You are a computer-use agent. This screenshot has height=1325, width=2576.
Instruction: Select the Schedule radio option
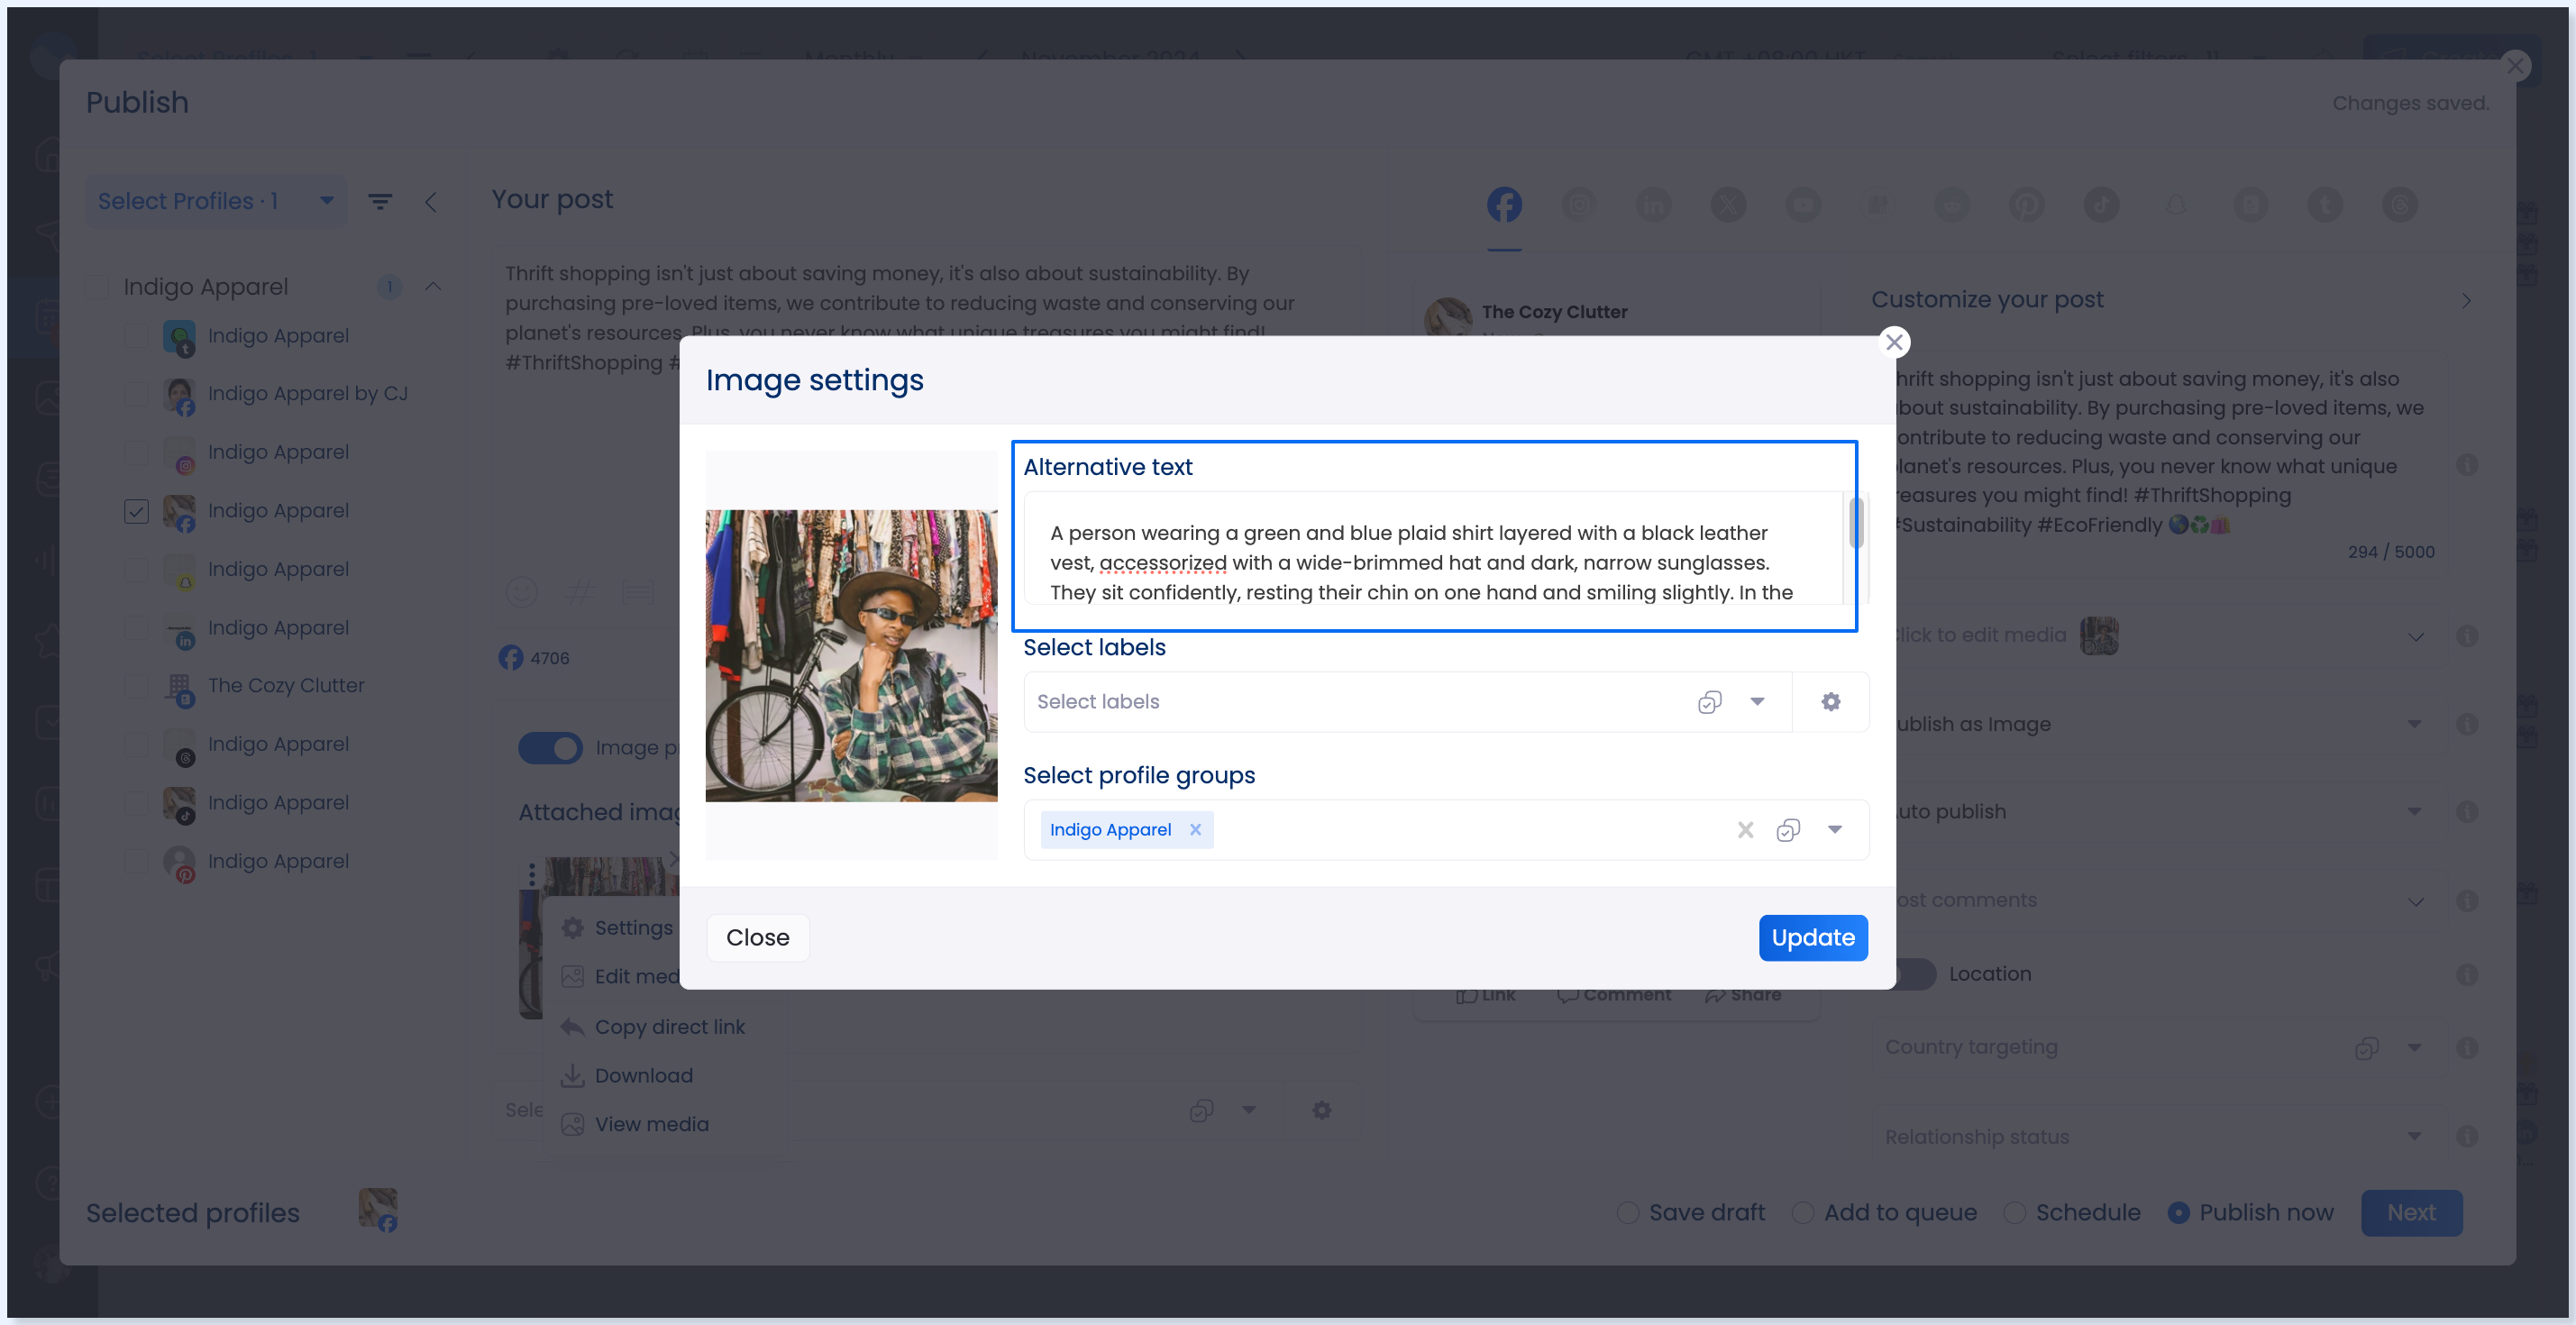(2015, 1213)
